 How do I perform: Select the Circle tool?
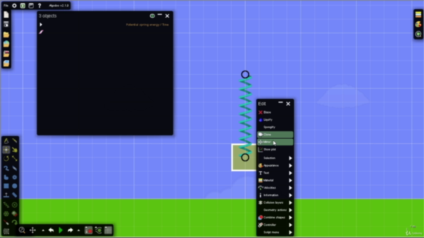(x=15, y=186)
